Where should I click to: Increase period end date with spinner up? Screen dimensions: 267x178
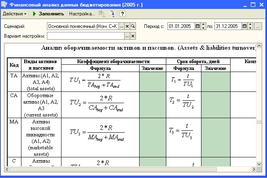point(250,25)
